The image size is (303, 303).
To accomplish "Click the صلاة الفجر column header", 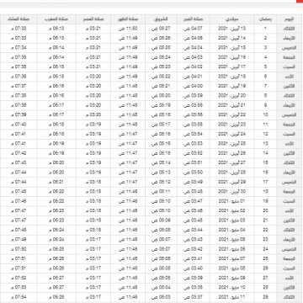I will [194, 19].
